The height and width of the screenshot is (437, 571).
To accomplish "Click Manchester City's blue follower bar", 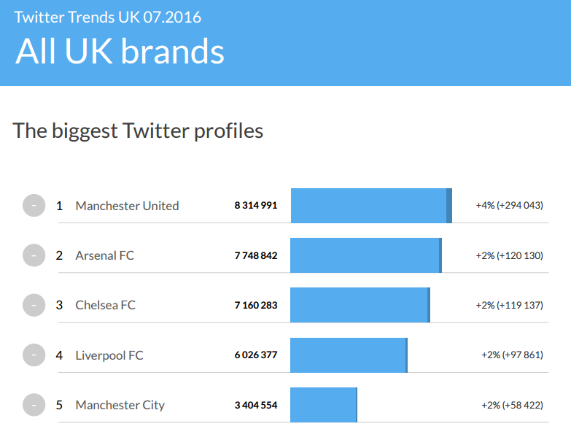I will pos(323,405).
